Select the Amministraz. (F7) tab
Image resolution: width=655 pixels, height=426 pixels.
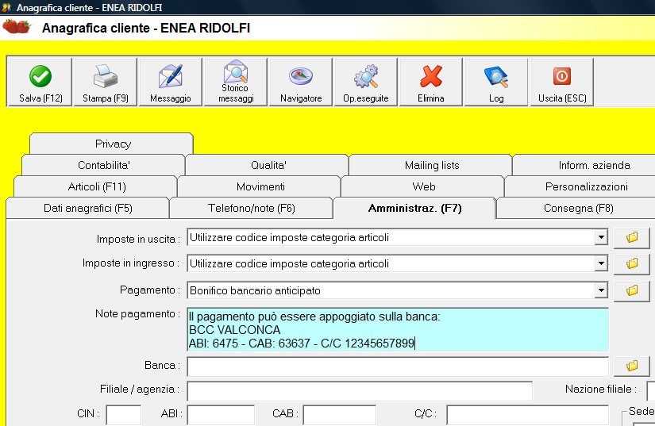pos(414,208)
